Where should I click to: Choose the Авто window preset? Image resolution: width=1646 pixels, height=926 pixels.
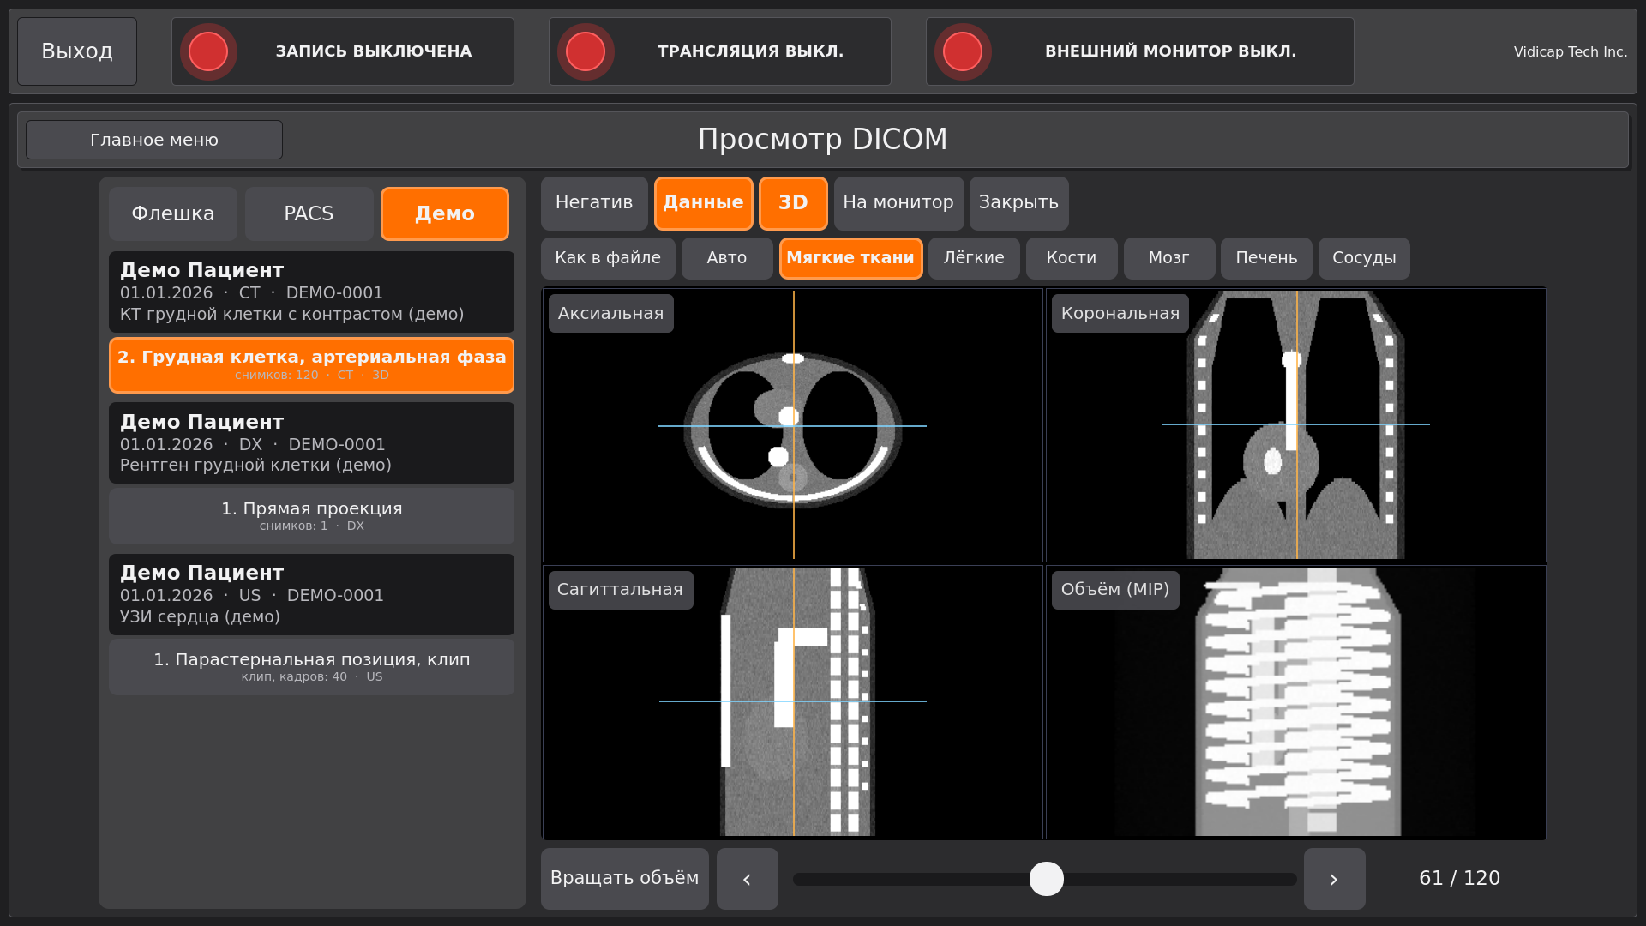(x=727, y=258)
